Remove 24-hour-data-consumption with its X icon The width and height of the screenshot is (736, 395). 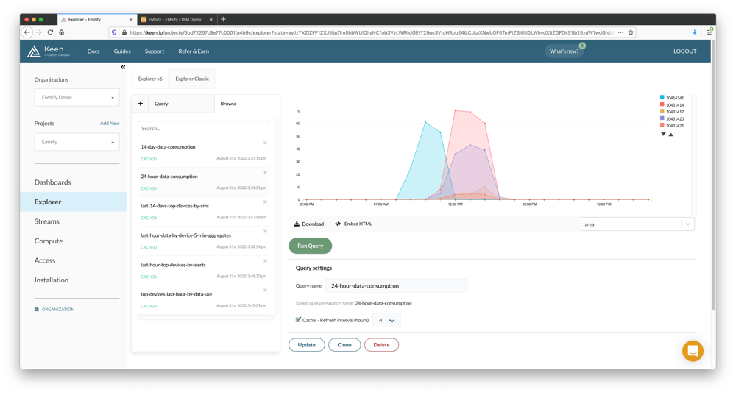pos(265,173)
